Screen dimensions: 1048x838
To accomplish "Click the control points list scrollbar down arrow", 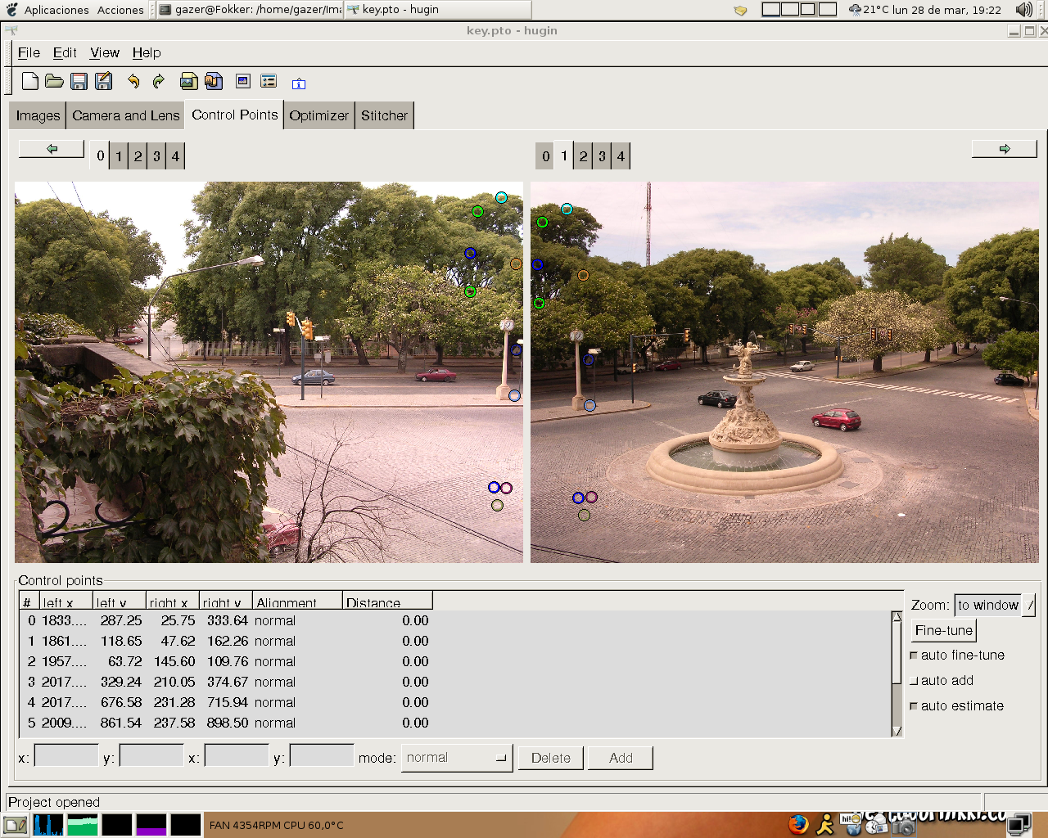I will coord(897,731).
